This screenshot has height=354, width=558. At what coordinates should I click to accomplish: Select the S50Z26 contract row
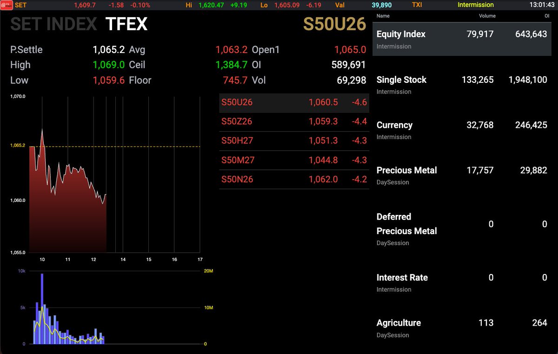click(x=294, y=122)
